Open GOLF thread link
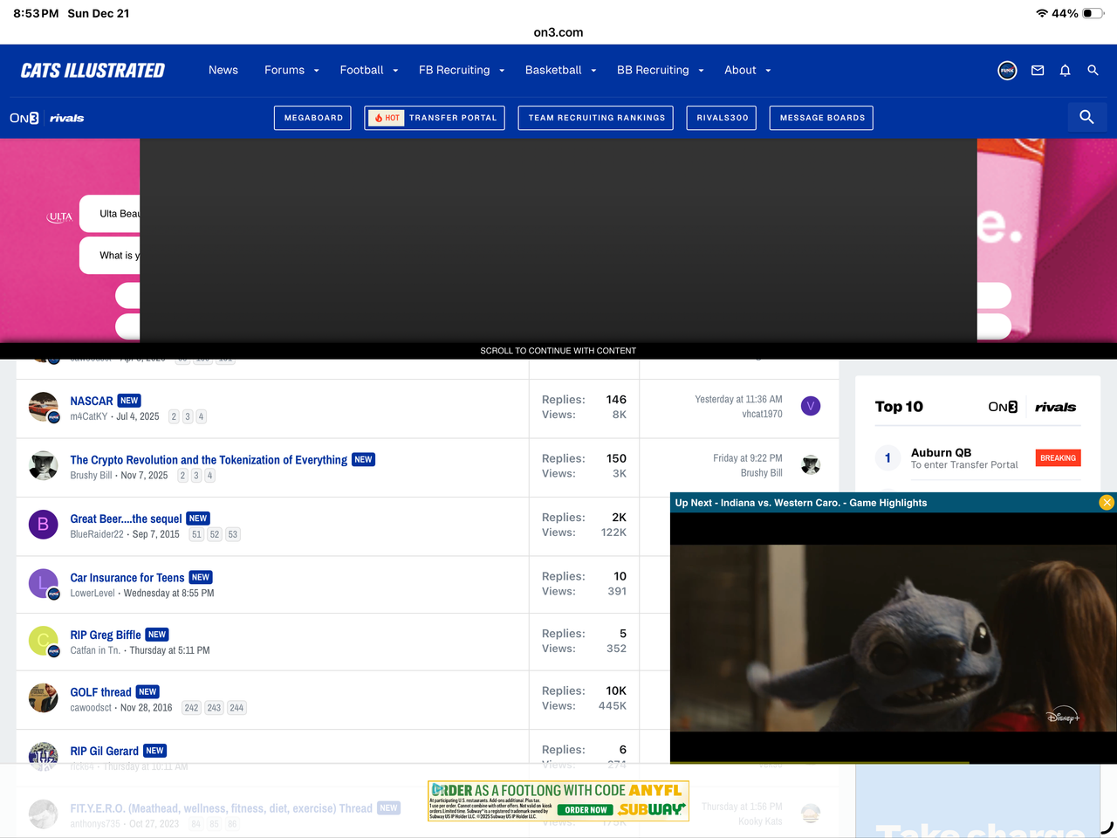Viewport: 1117px width, 838px height. point(100,692)
